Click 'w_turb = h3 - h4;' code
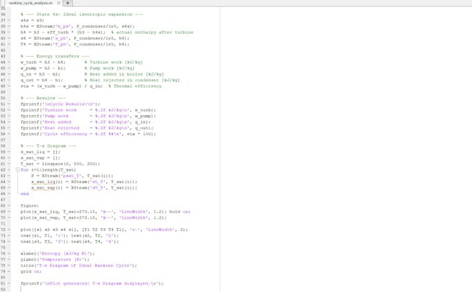472x292 pixels. (43, 62)
